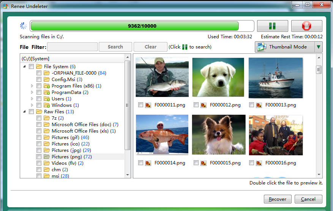
Task: Check the box for F0000012.png
Action: pos(196,105)
